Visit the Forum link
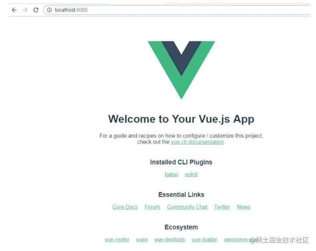 pyautogui.click(x=152, y=207)
